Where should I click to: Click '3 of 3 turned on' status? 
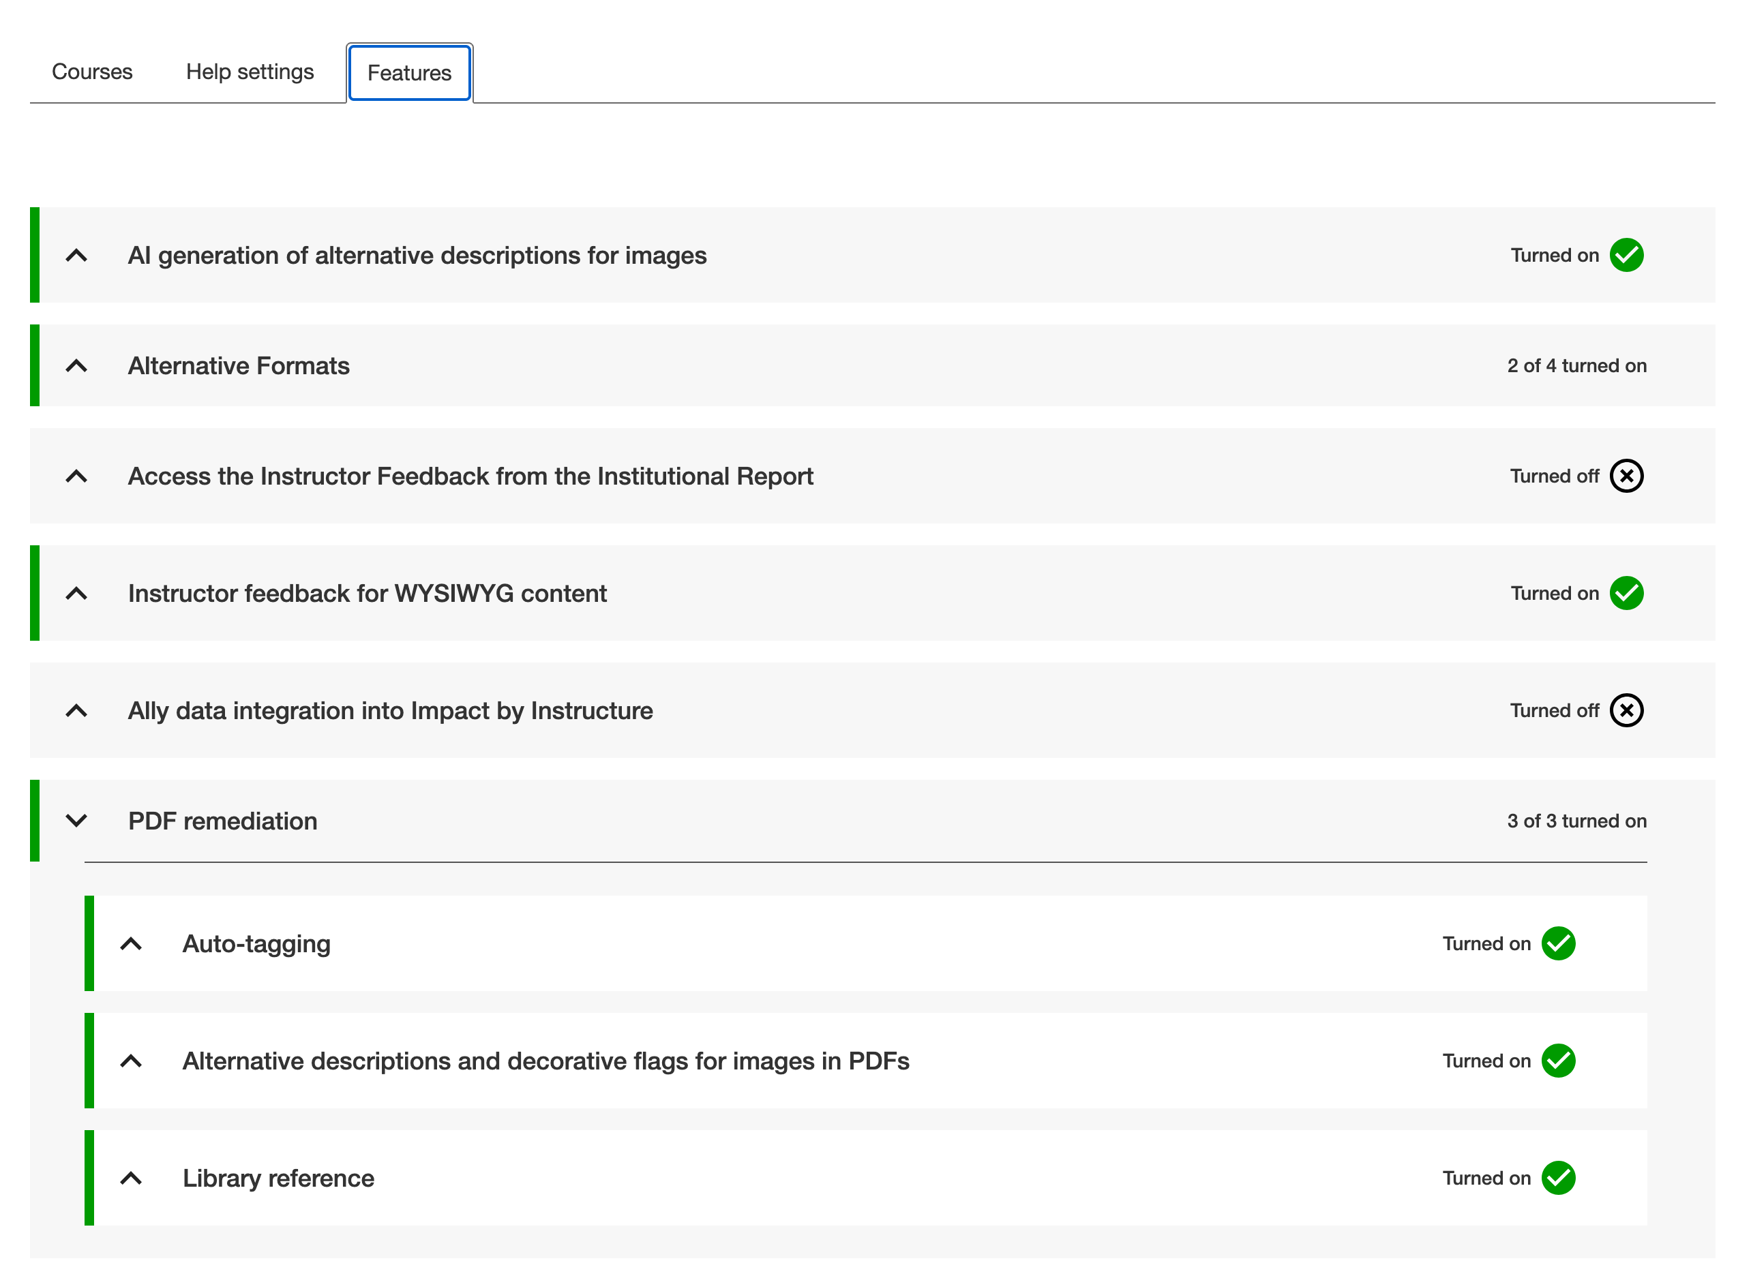[x=1576, y=821]
